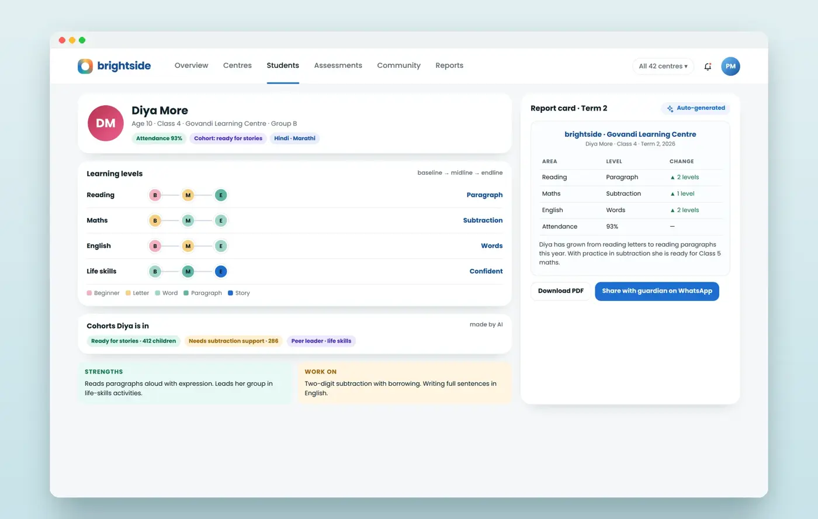Select English midline M marker
The image size is (818, 519).
[x=188, y=246]
